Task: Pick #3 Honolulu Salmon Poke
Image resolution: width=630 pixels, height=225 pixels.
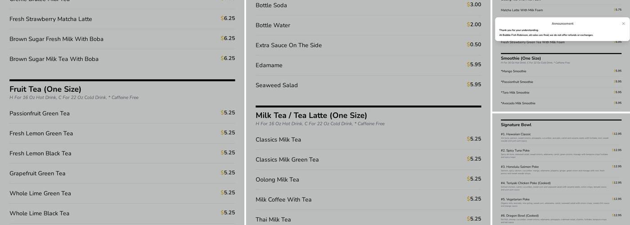Action: pos(519,167)
